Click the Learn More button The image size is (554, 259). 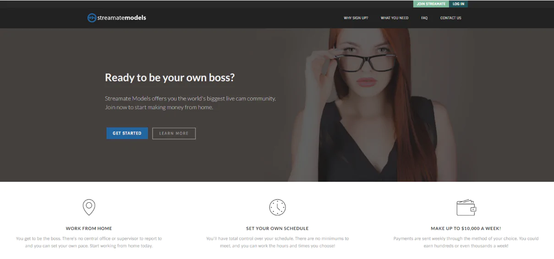(x=174, y=133)
